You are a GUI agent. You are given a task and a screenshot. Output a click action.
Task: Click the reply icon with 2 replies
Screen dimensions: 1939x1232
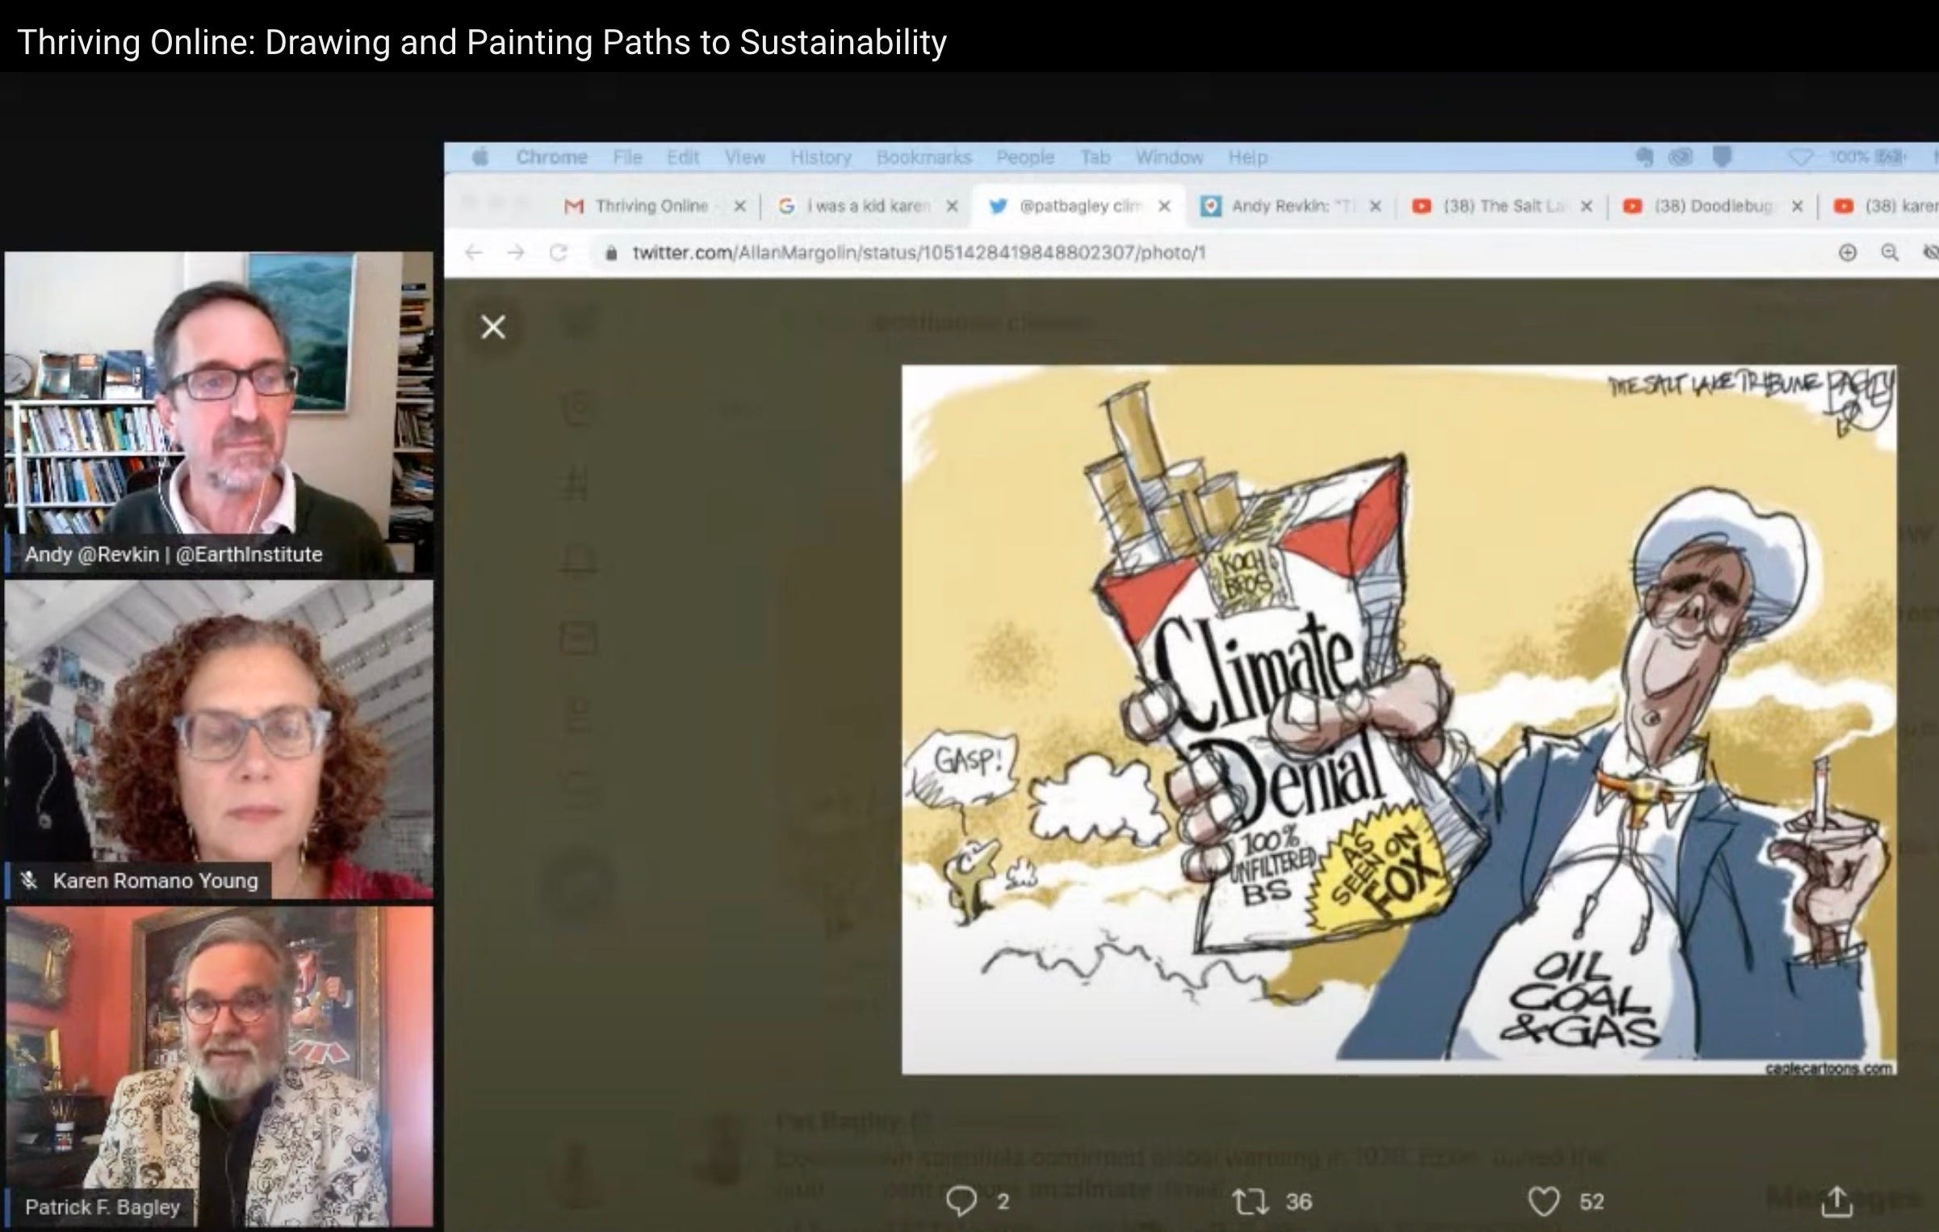[x=961, y=1201]
